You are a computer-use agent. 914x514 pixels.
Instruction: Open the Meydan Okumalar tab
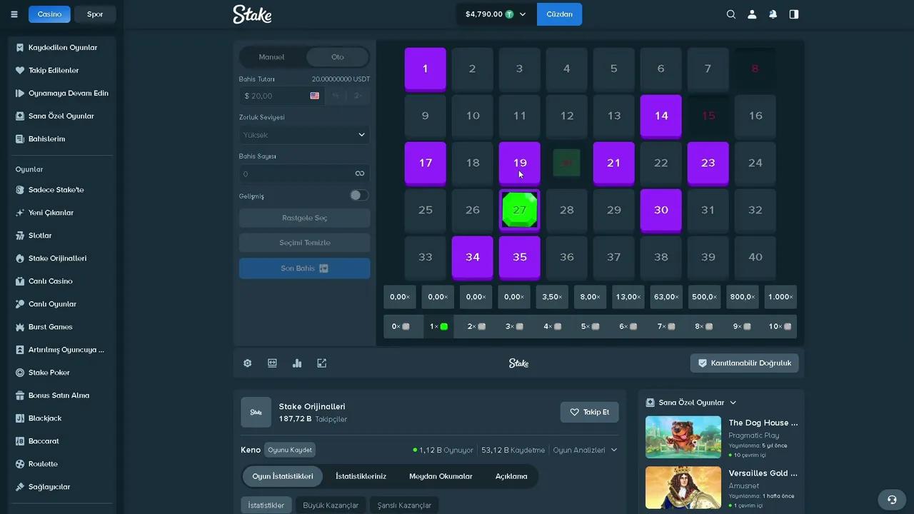click(441, 476)
